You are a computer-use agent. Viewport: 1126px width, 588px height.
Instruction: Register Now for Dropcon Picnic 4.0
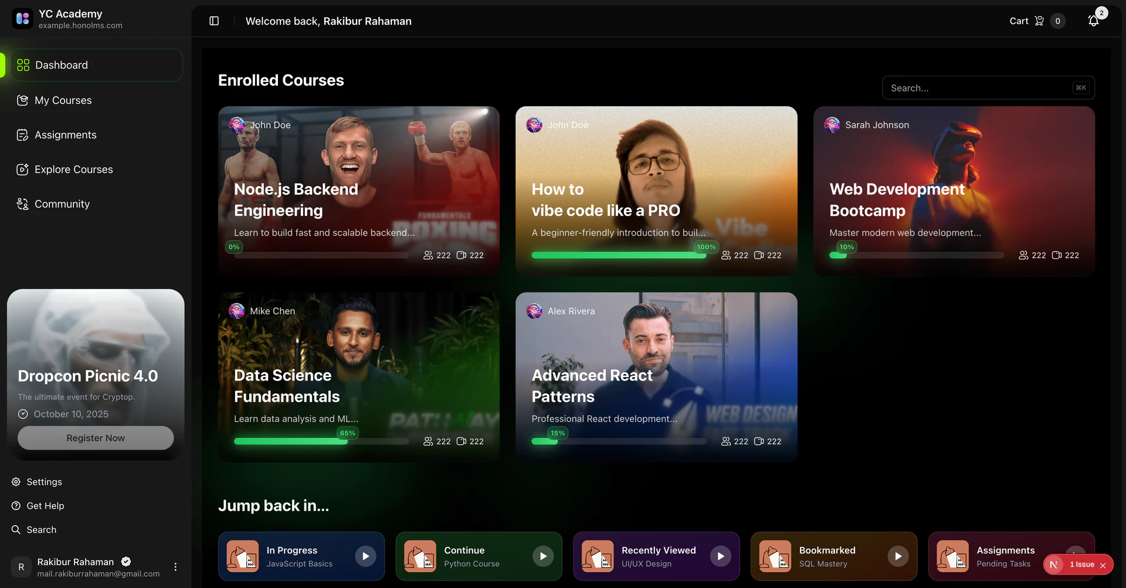point(96,438)
